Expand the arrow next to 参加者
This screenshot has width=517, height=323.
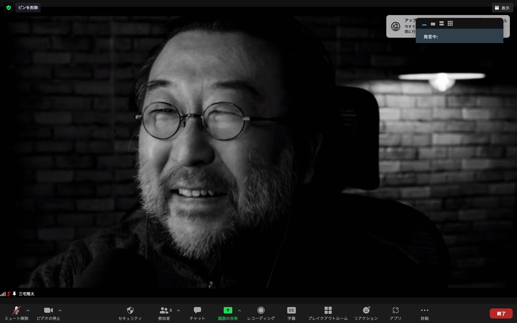178,310
